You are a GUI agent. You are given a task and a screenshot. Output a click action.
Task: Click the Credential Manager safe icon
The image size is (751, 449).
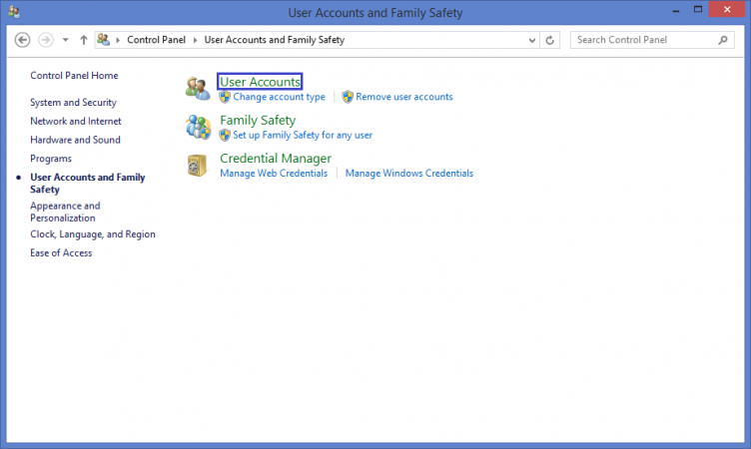(x=197, y=166)
